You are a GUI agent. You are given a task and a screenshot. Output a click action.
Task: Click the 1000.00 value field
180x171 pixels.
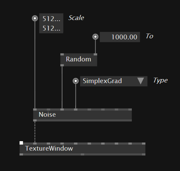[x=120, y=37]
